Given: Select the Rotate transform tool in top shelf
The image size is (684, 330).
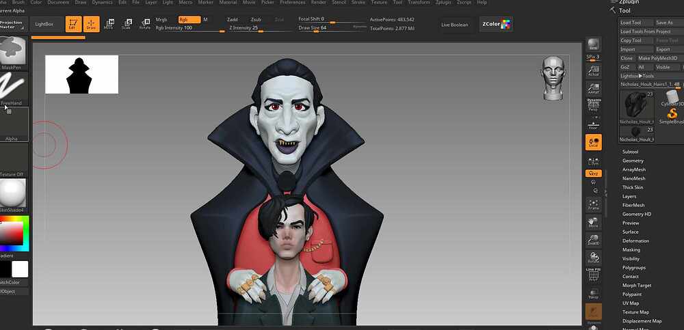Looking at the screenshot, I should click(144, 24).
